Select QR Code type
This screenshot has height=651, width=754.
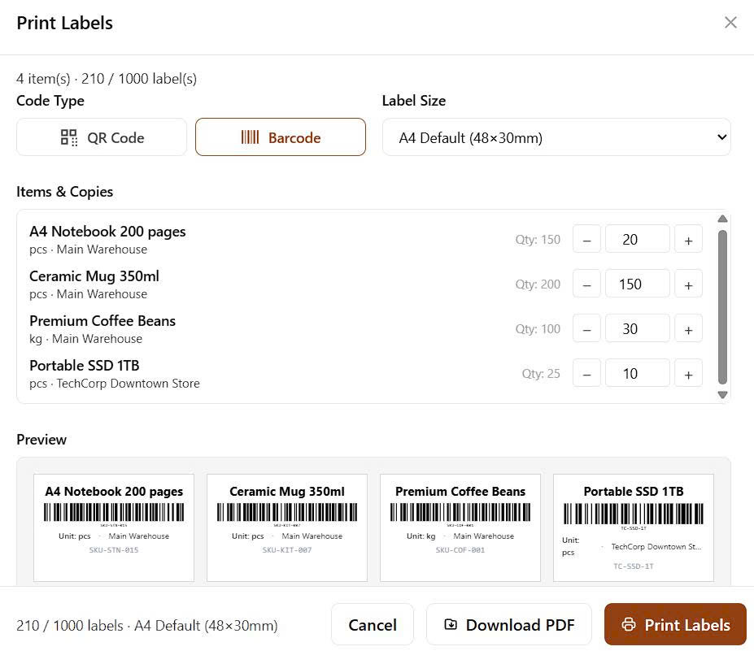point(102,137)
